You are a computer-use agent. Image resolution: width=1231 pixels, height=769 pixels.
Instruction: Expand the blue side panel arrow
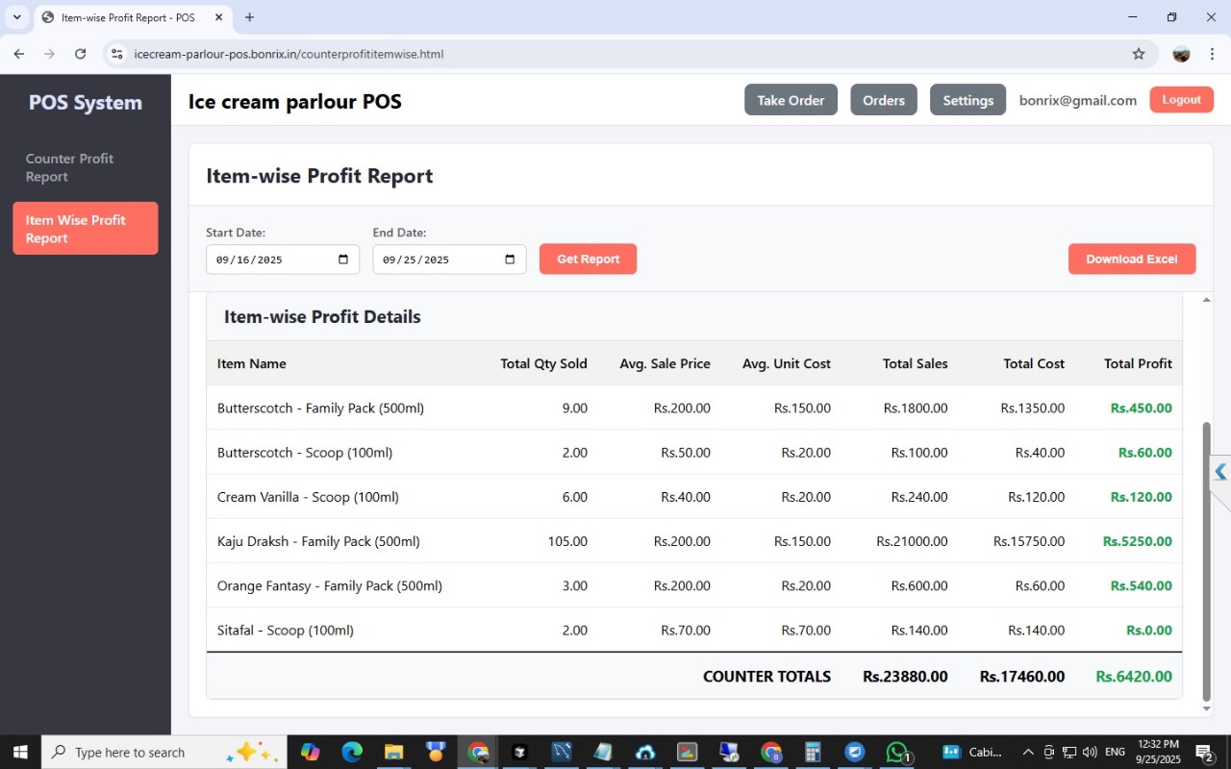pyautogui.click(x=1220, y=472)
